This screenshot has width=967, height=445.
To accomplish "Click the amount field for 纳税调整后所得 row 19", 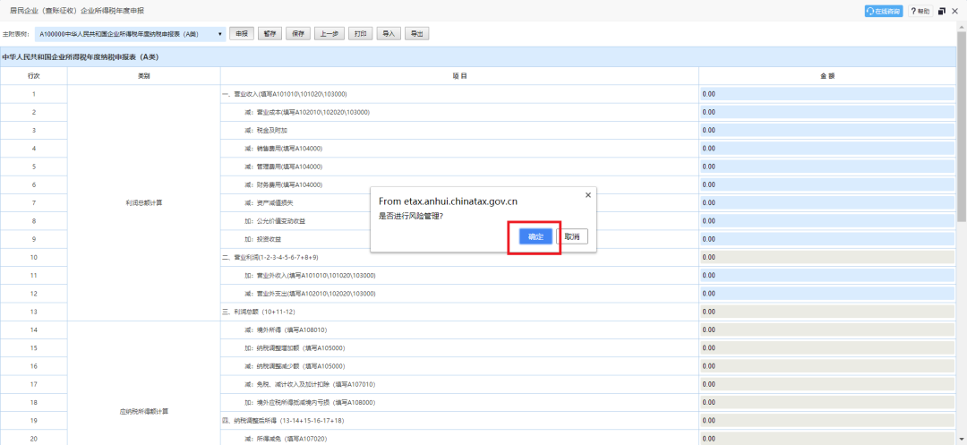I will point(827,420).
